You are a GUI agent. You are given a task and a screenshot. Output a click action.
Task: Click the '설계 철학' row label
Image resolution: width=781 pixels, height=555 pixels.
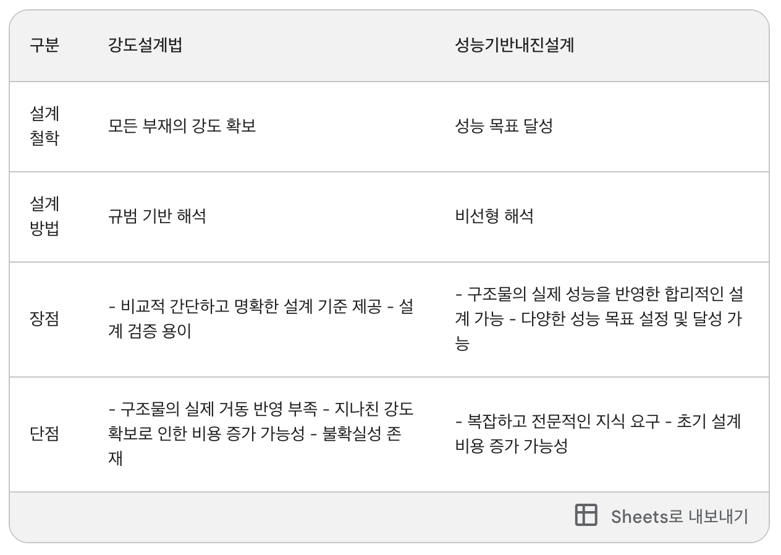pyautogui.click(x=44, y=126)
